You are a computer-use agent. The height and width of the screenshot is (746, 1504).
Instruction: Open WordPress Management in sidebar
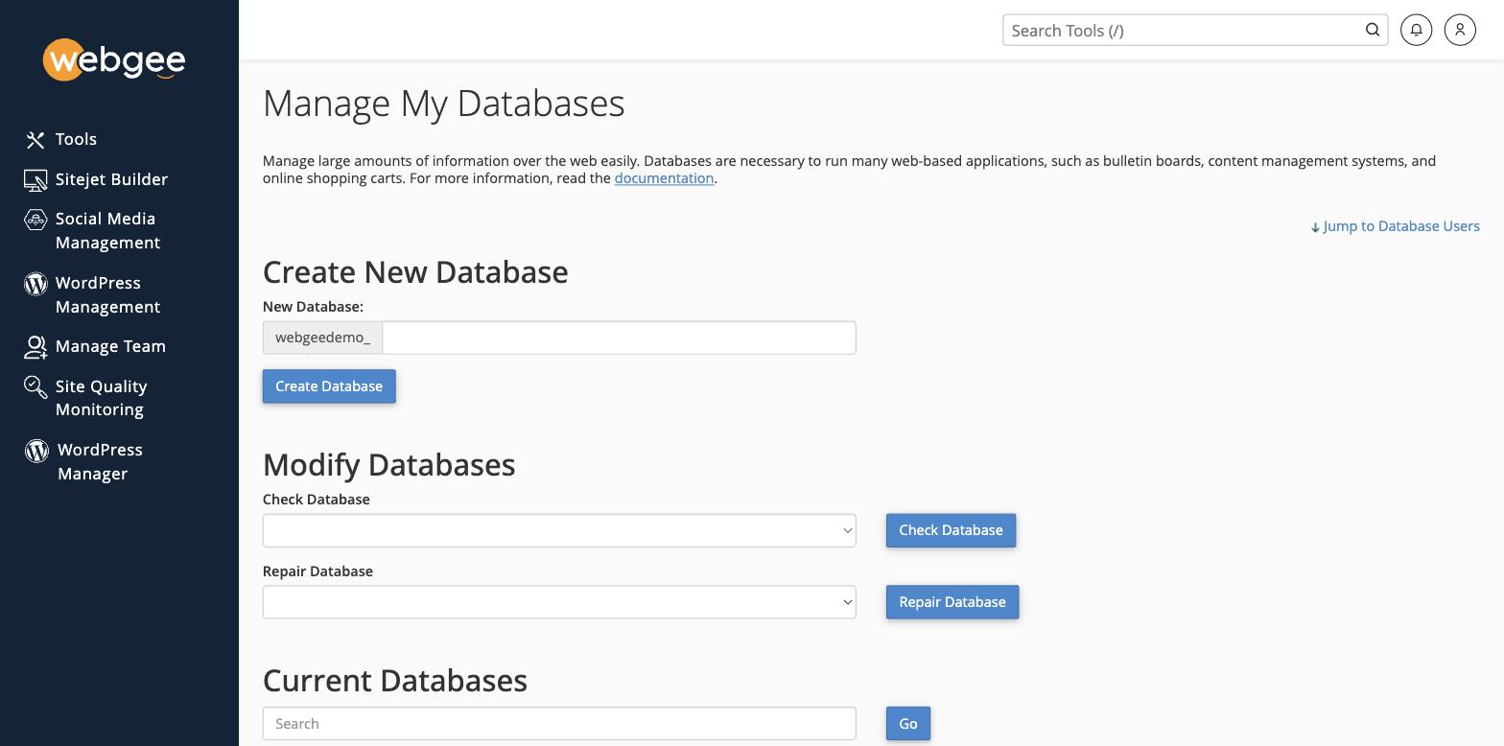[107, 294]
